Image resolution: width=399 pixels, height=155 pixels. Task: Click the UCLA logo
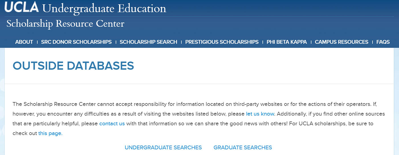(22, 7)
